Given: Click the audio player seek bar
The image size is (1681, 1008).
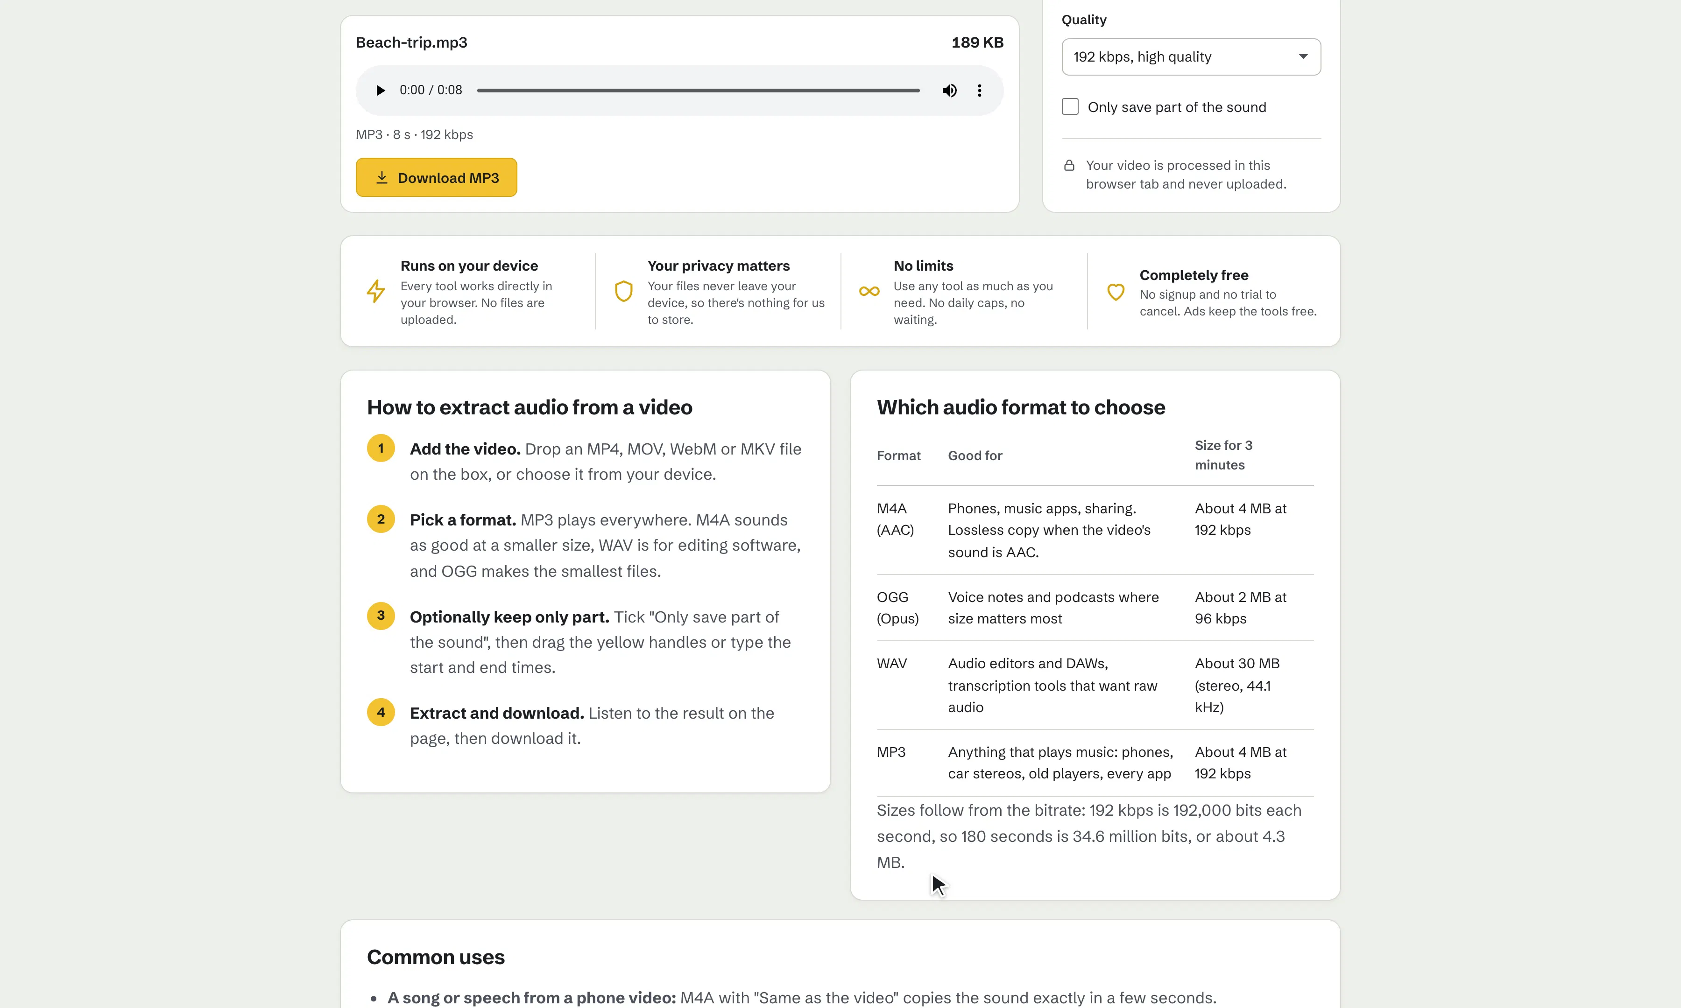Looking at the screenshot, I should point(698,91).
